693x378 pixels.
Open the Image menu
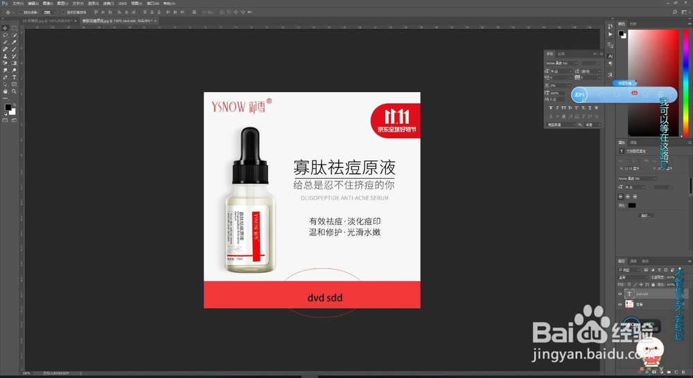(49, 3)
